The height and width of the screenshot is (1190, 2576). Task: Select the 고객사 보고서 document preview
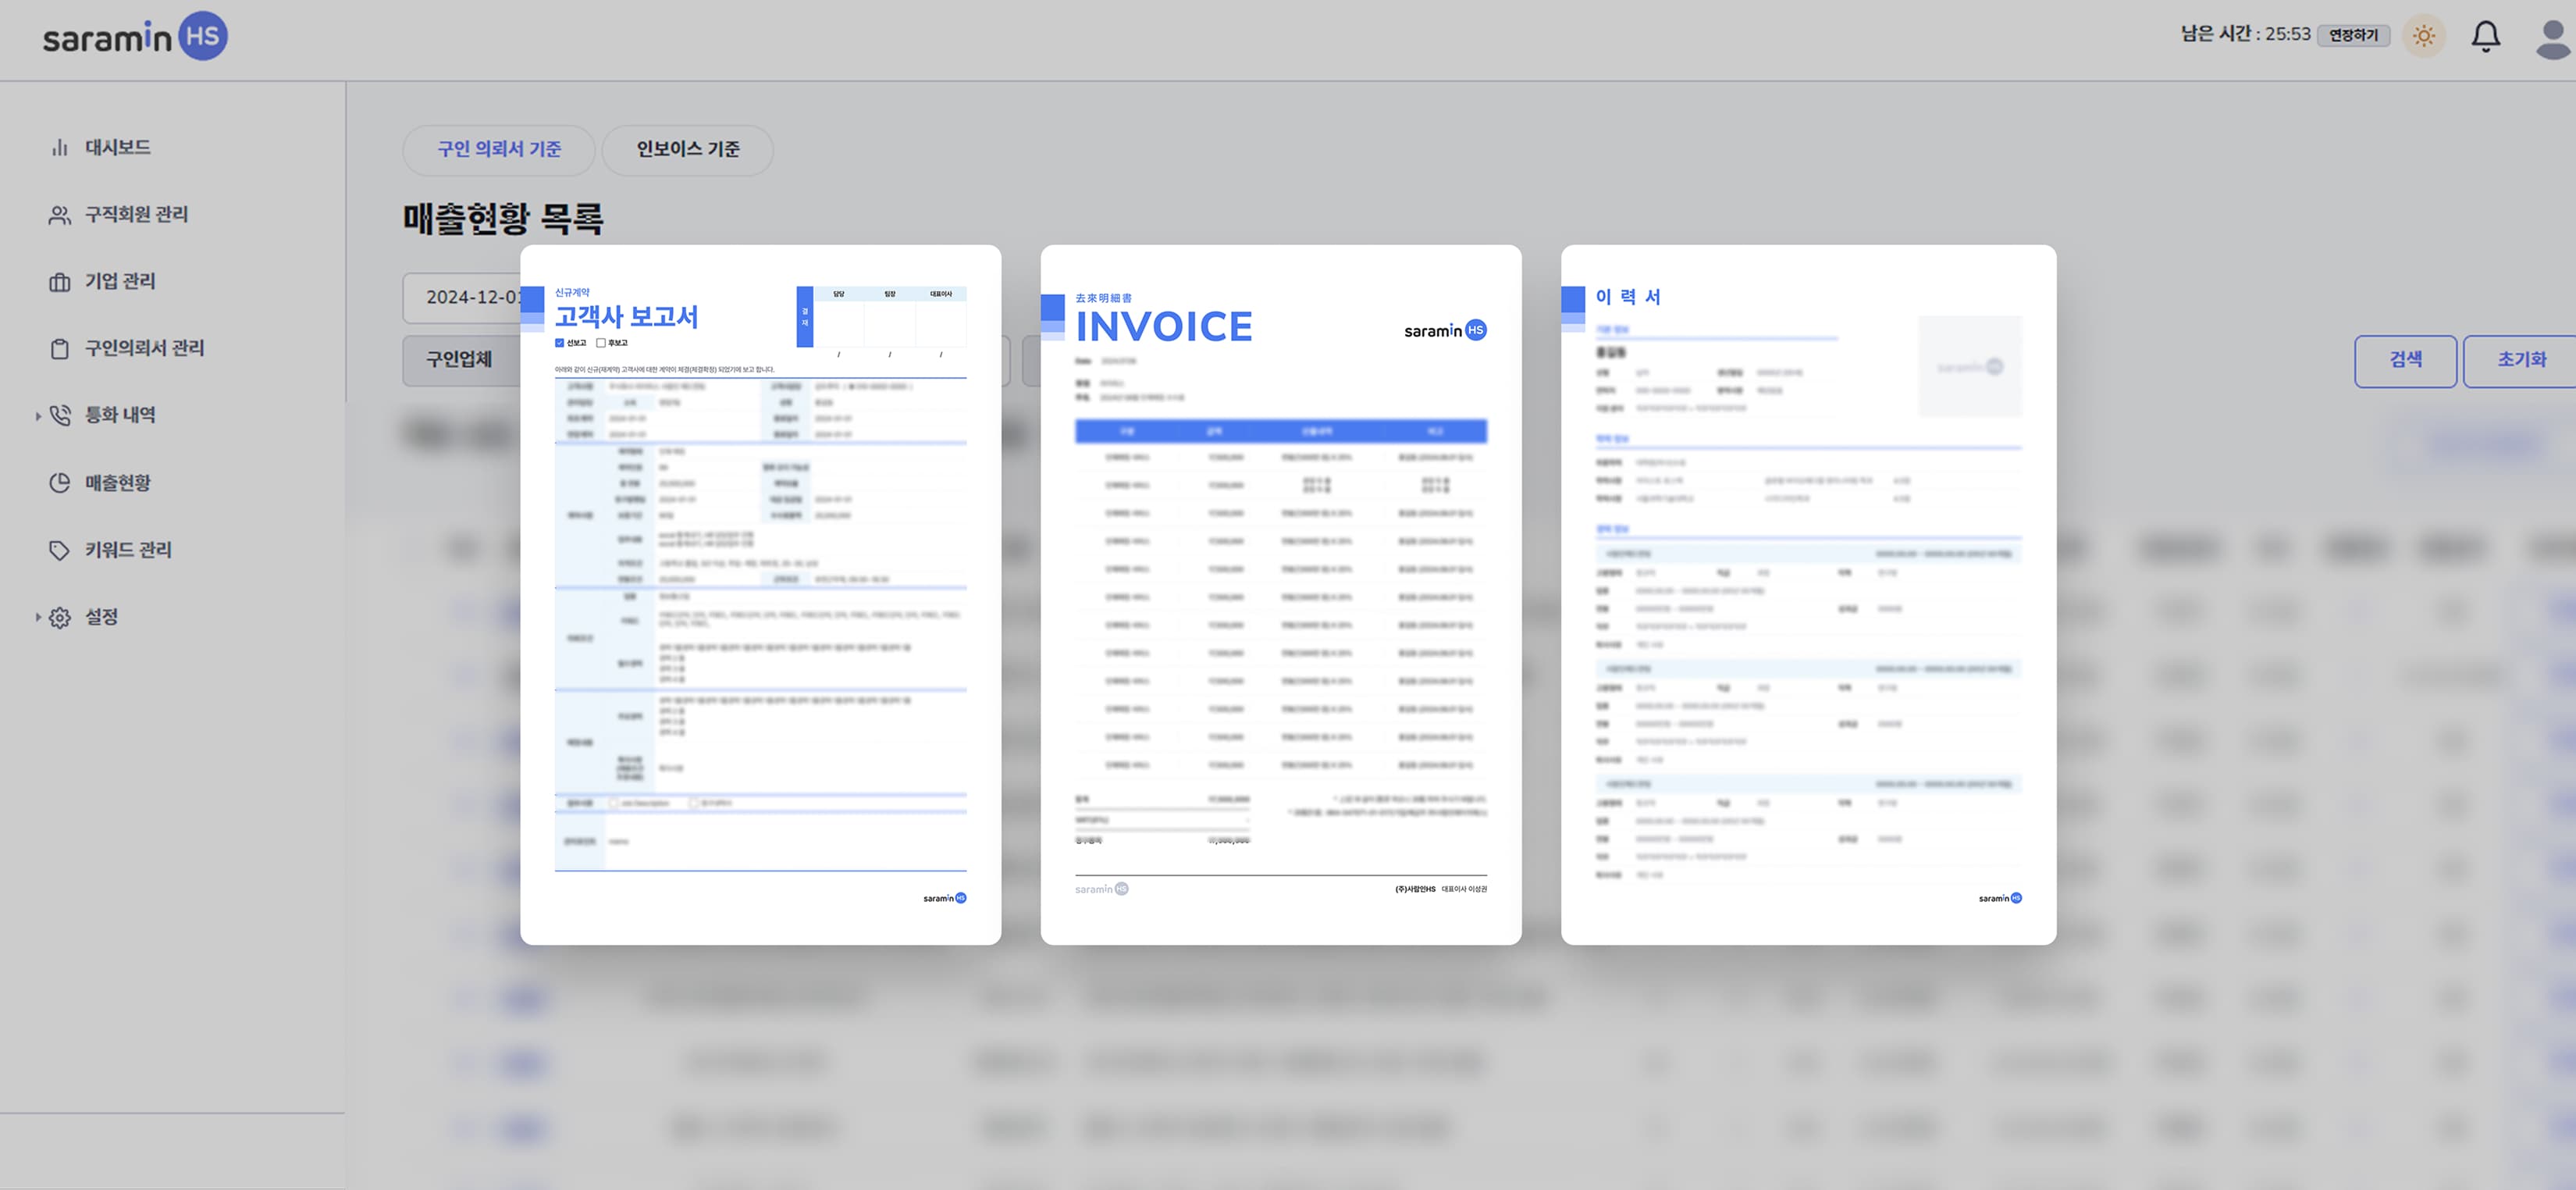(x=760, y=595)
